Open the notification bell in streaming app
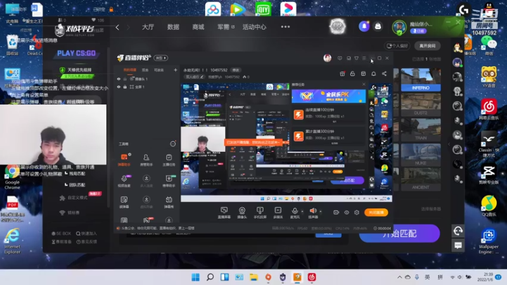Viewport: 507px width, 285px height. 373,73
